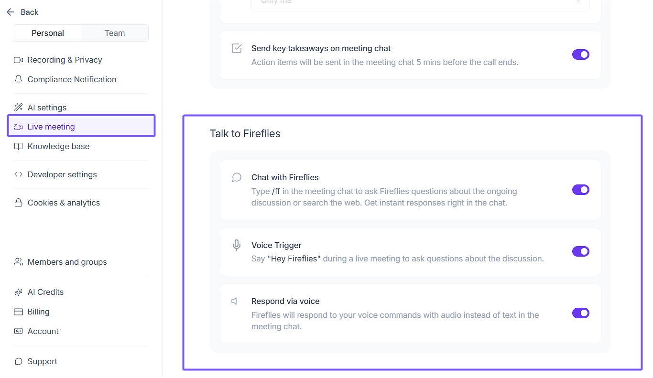Click the Compliance Notification bell icon
The width and height of the screenshot is (653, 378).
tap(19, 79)
